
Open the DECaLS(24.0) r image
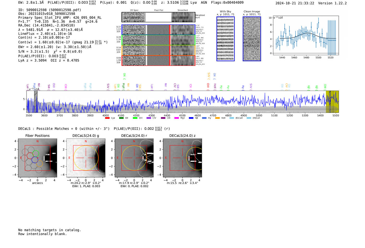coord(134,158)
